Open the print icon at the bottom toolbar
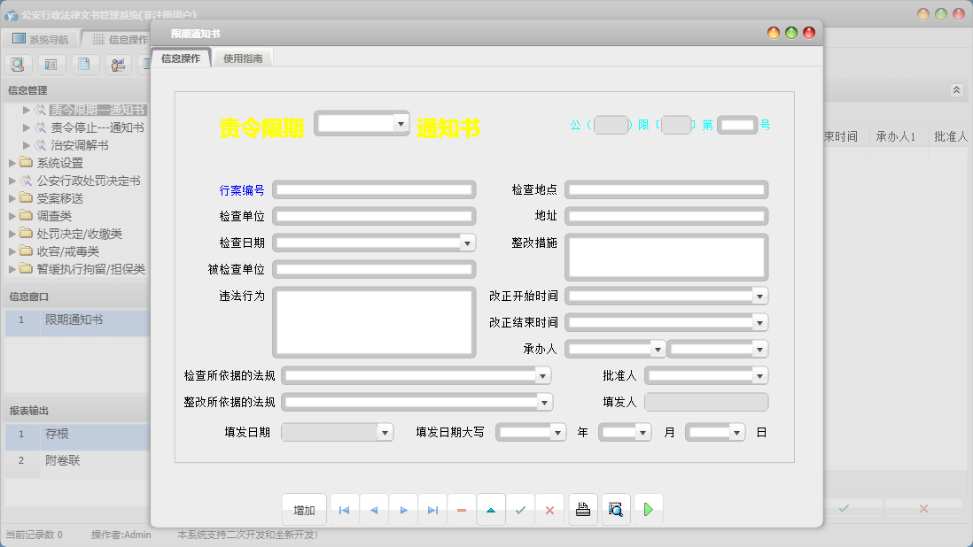 click(583, 509)
